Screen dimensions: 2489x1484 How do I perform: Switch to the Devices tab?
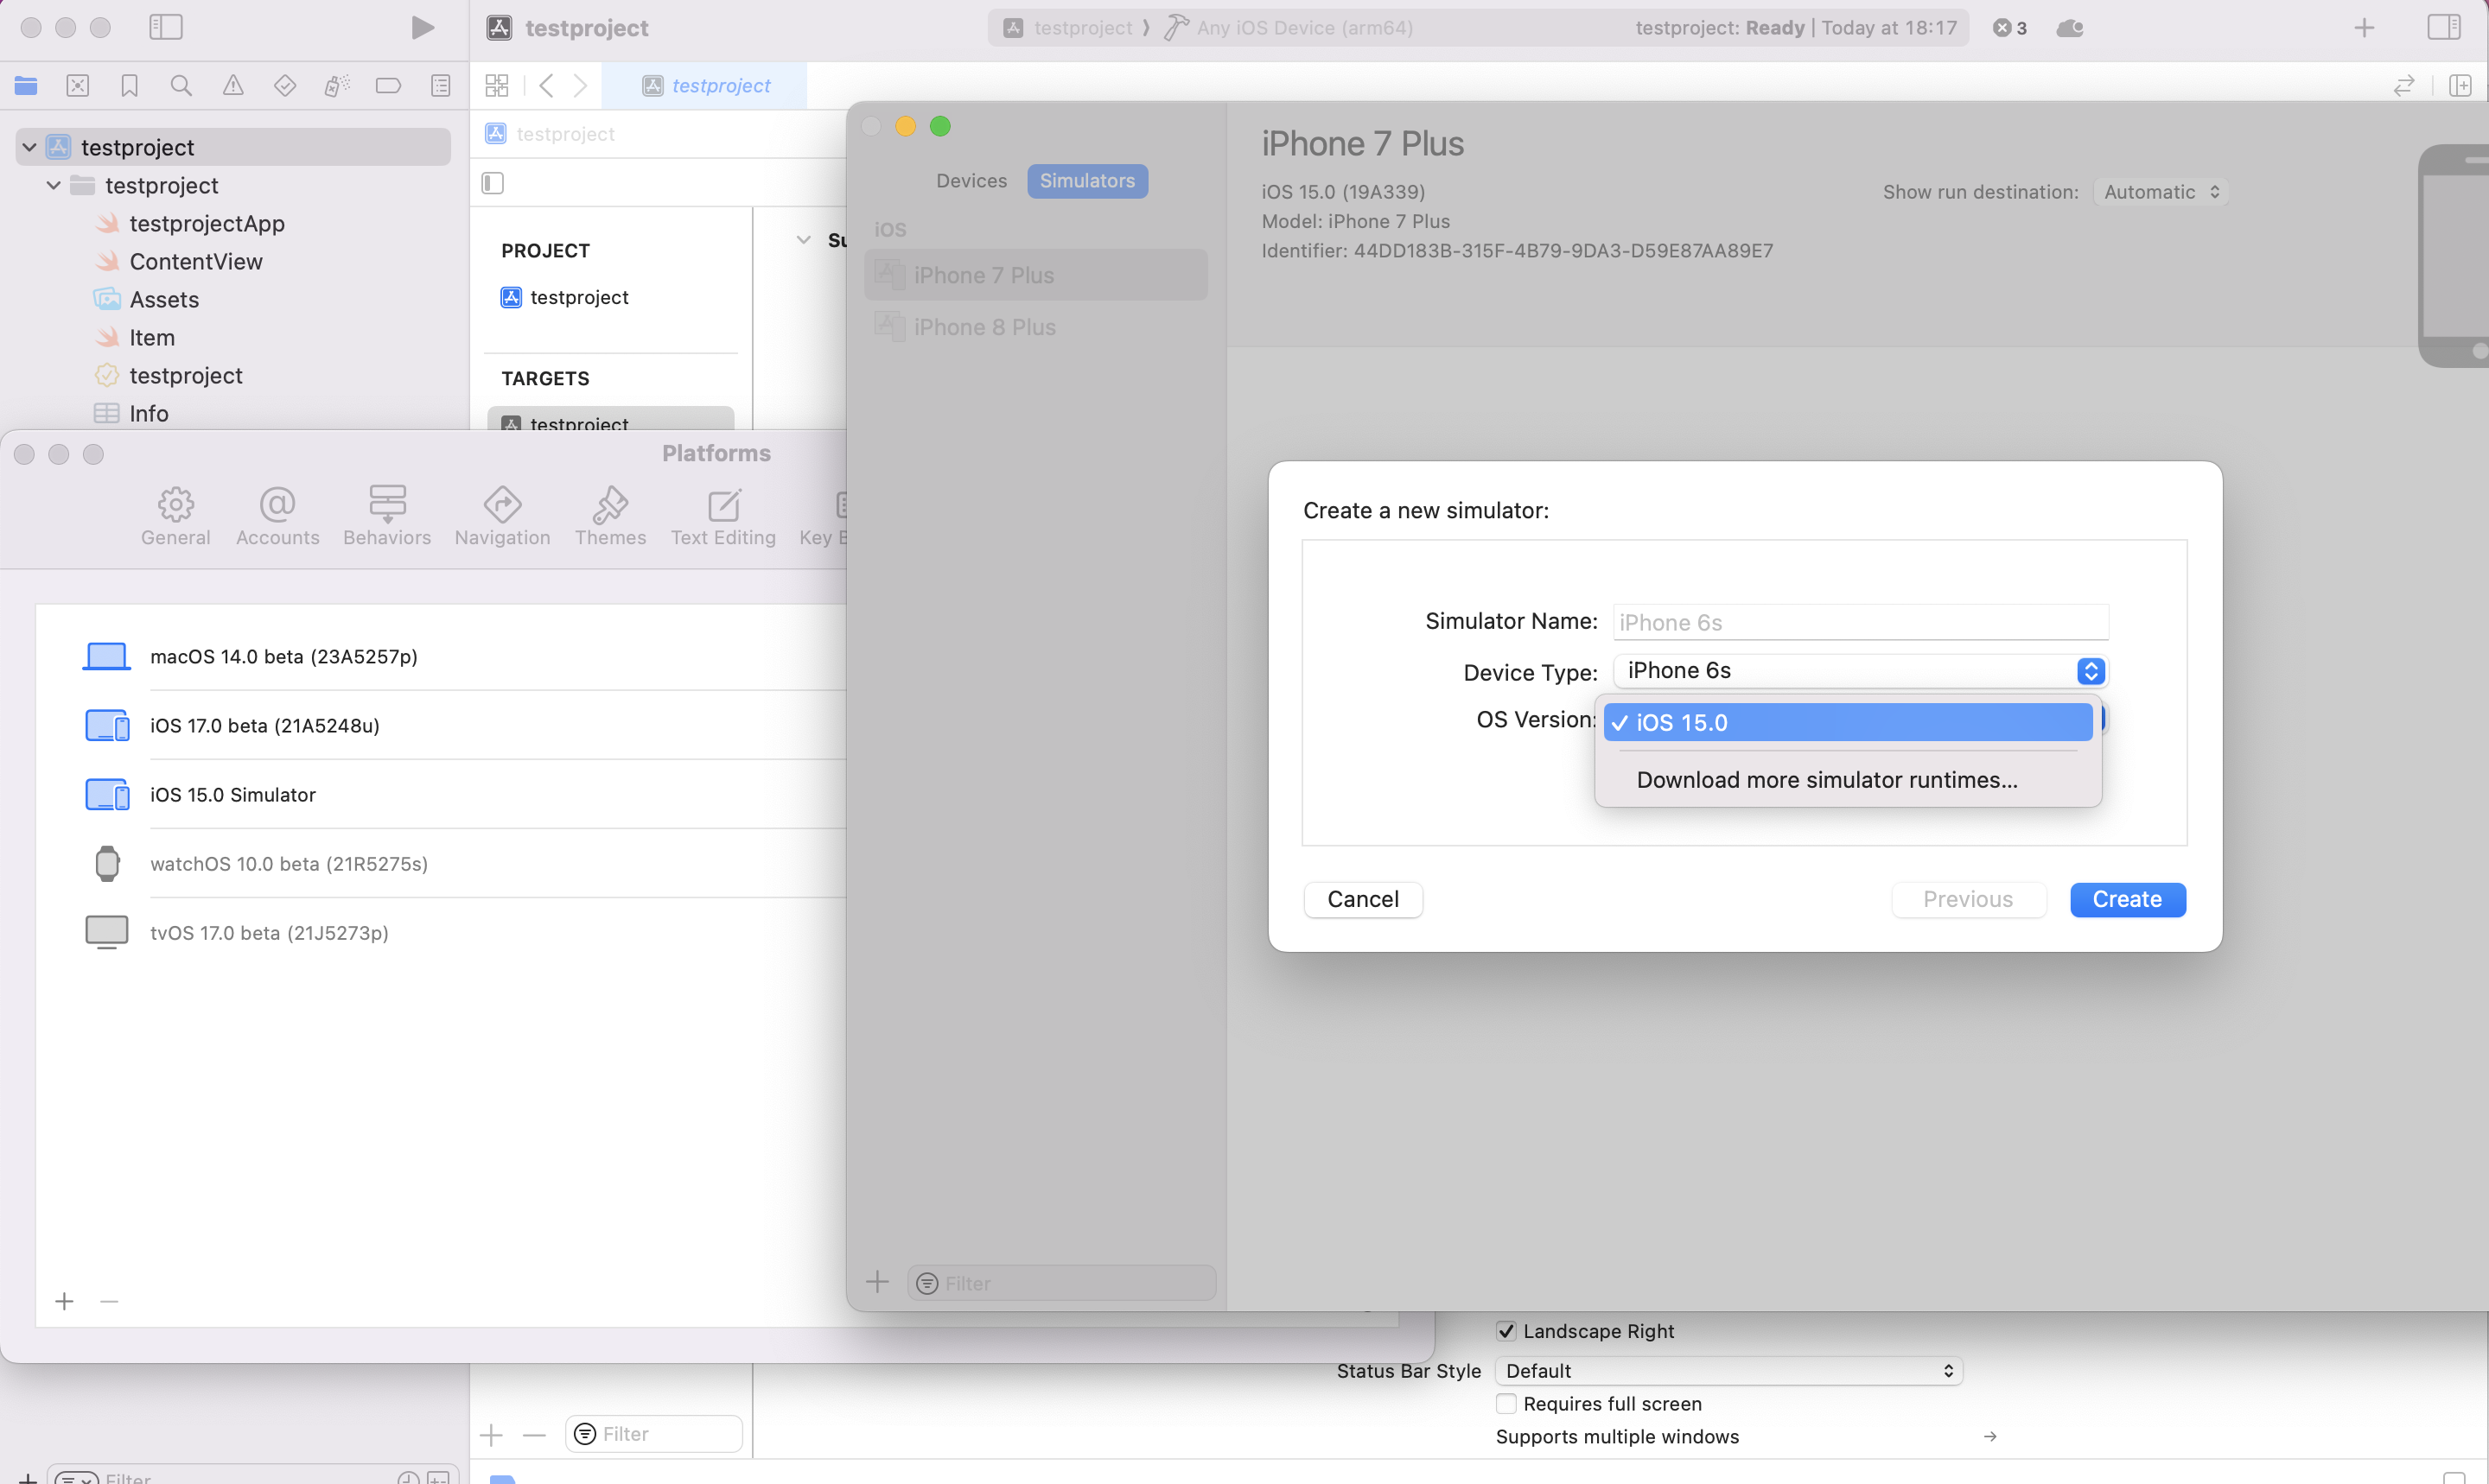971,181
